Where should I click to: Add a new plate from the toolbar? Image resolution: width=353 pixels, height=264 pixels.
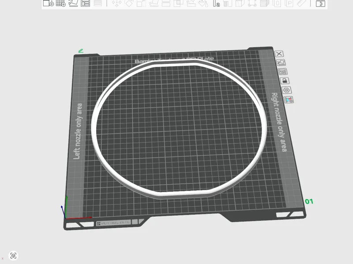point(60,3)
